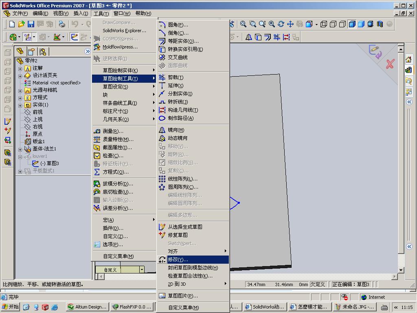
Task: Click the Open file folder icon
Action: (21, 24)
